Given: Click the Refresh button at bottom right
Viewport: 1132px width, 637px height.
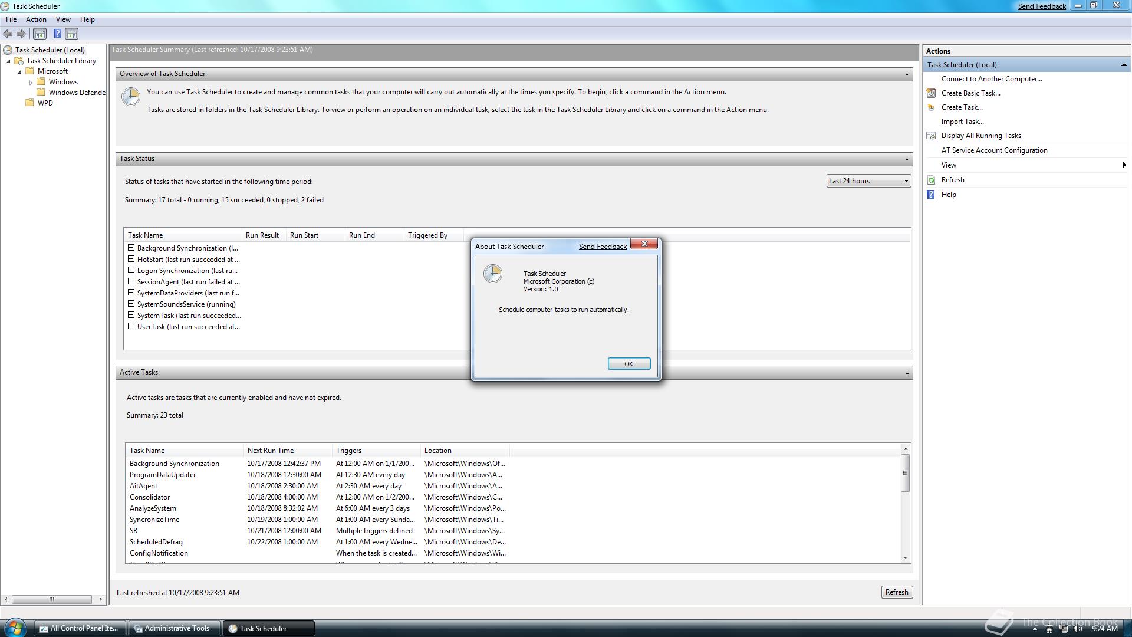Looking at the screenshot, I should pyautogui.click(x=897, y=592).
